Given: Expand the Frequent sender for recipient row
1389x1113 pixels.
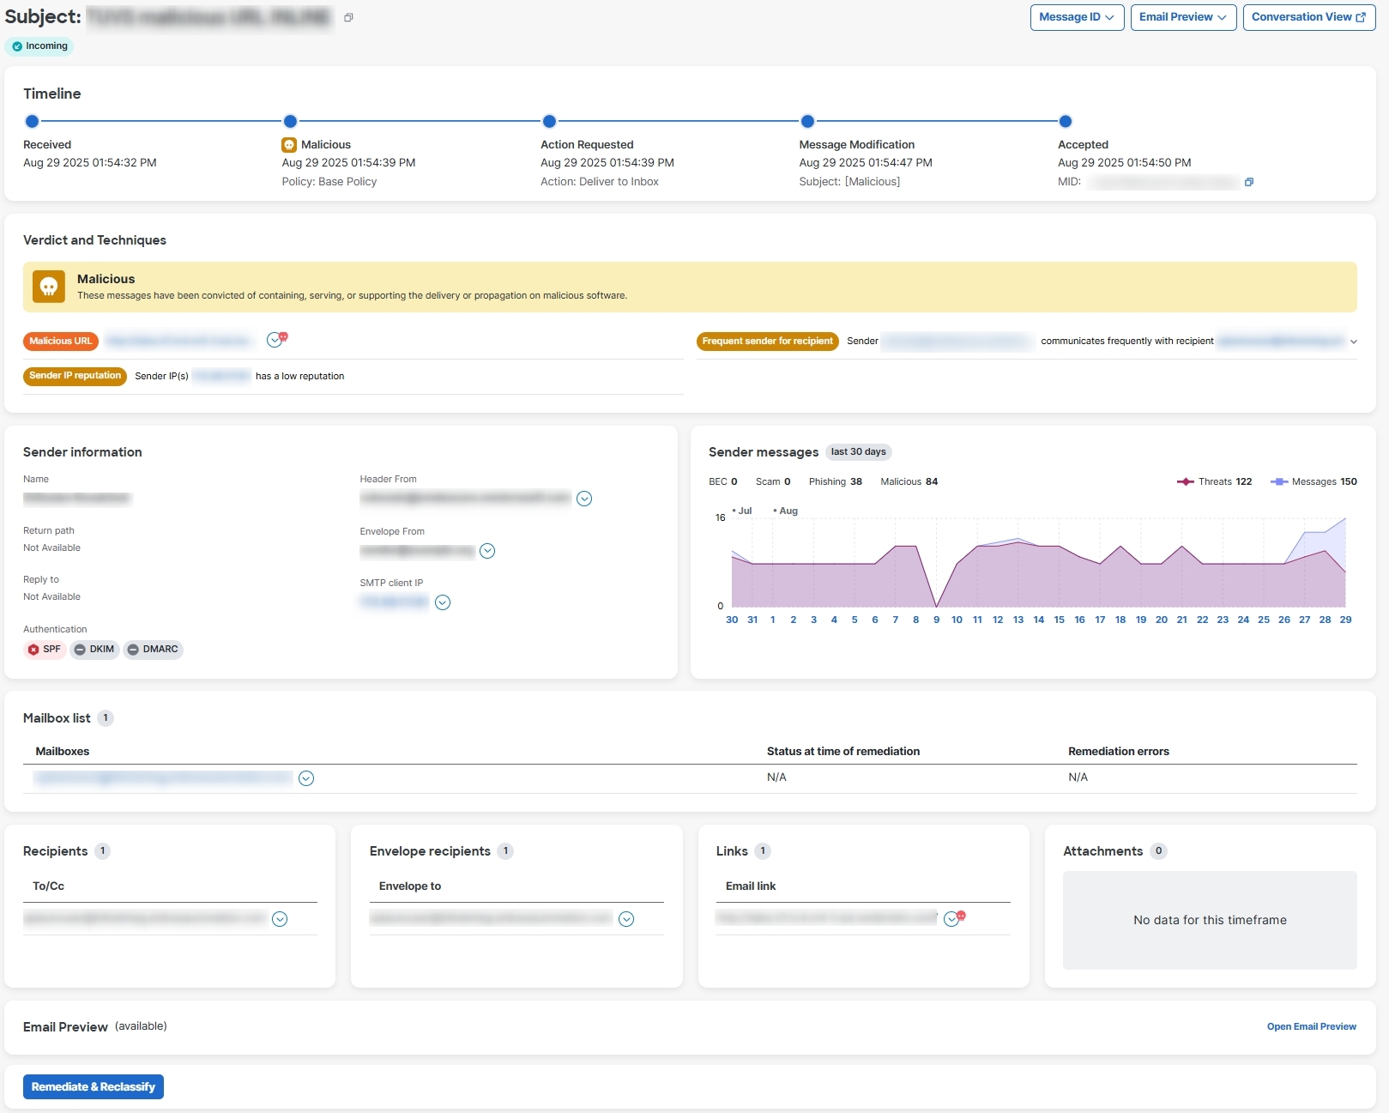Looking at the screenshot, I should pos(1354,342).
